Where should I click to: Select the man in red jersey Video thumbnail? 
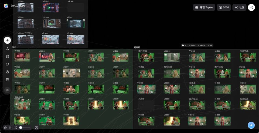71,89
